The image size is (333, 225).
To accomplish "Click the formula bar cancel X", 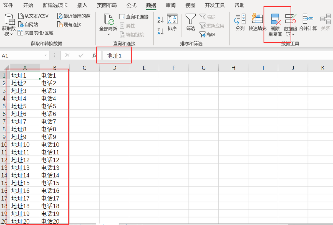I will tap(67, 55).
